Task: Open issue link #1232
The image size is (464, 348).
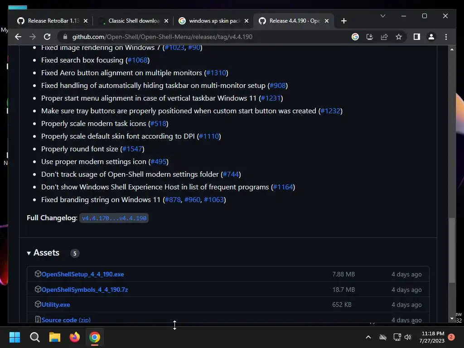Action: [x=330, y=111]
